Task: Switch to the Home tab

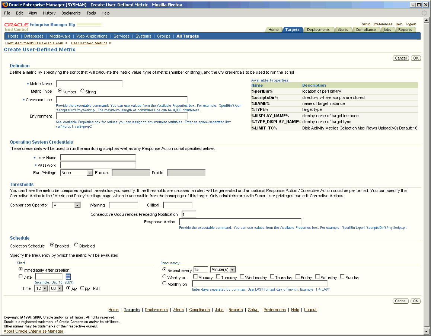Action: 274,30
